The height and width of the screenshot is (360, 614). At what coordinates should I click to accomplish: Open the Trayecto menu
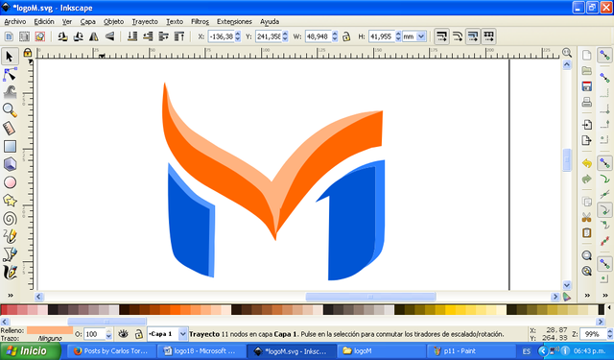pyautogui.click(x=145, y=21)
